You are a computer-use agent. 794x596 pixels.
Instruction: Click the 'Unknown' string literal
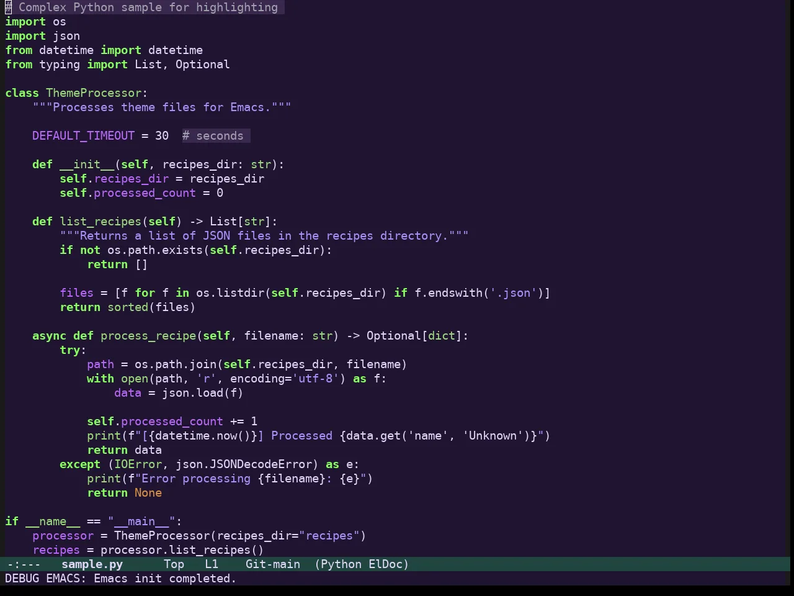(x=493, y=436)
